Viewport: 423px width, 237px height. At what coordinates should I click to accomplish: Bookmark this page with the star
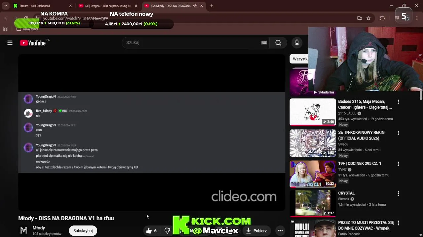[x=368, y=18]
